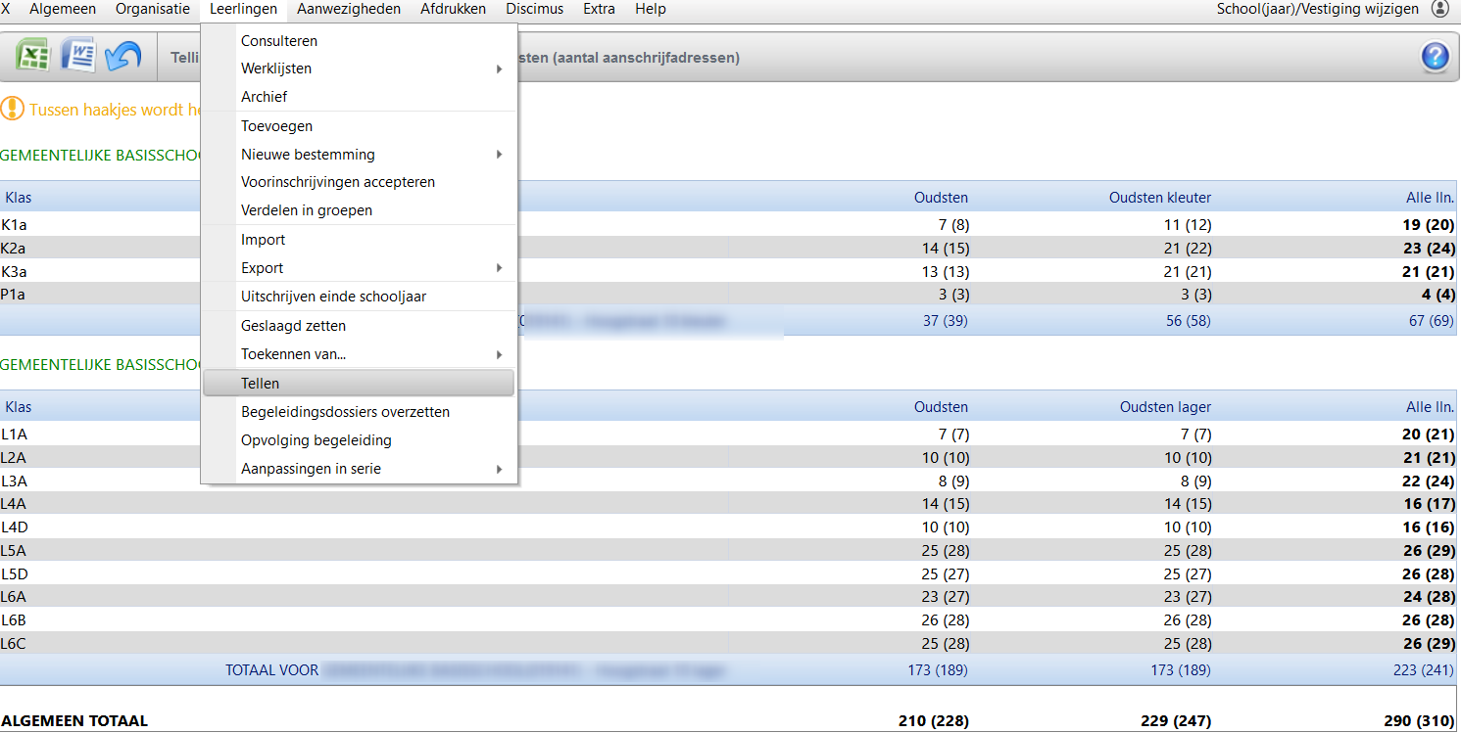The width and height of the screenshot is (1461, 733).
Task: Open the Help menu
Action: coord(651,9)
